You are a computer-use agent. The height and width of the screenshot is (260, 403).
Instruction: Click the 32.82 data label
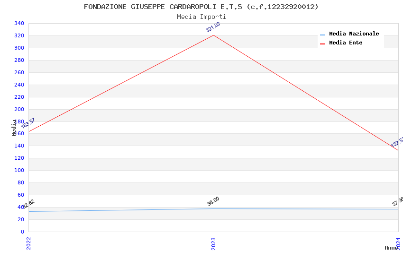pyautogui.click(x=28, y=204)
